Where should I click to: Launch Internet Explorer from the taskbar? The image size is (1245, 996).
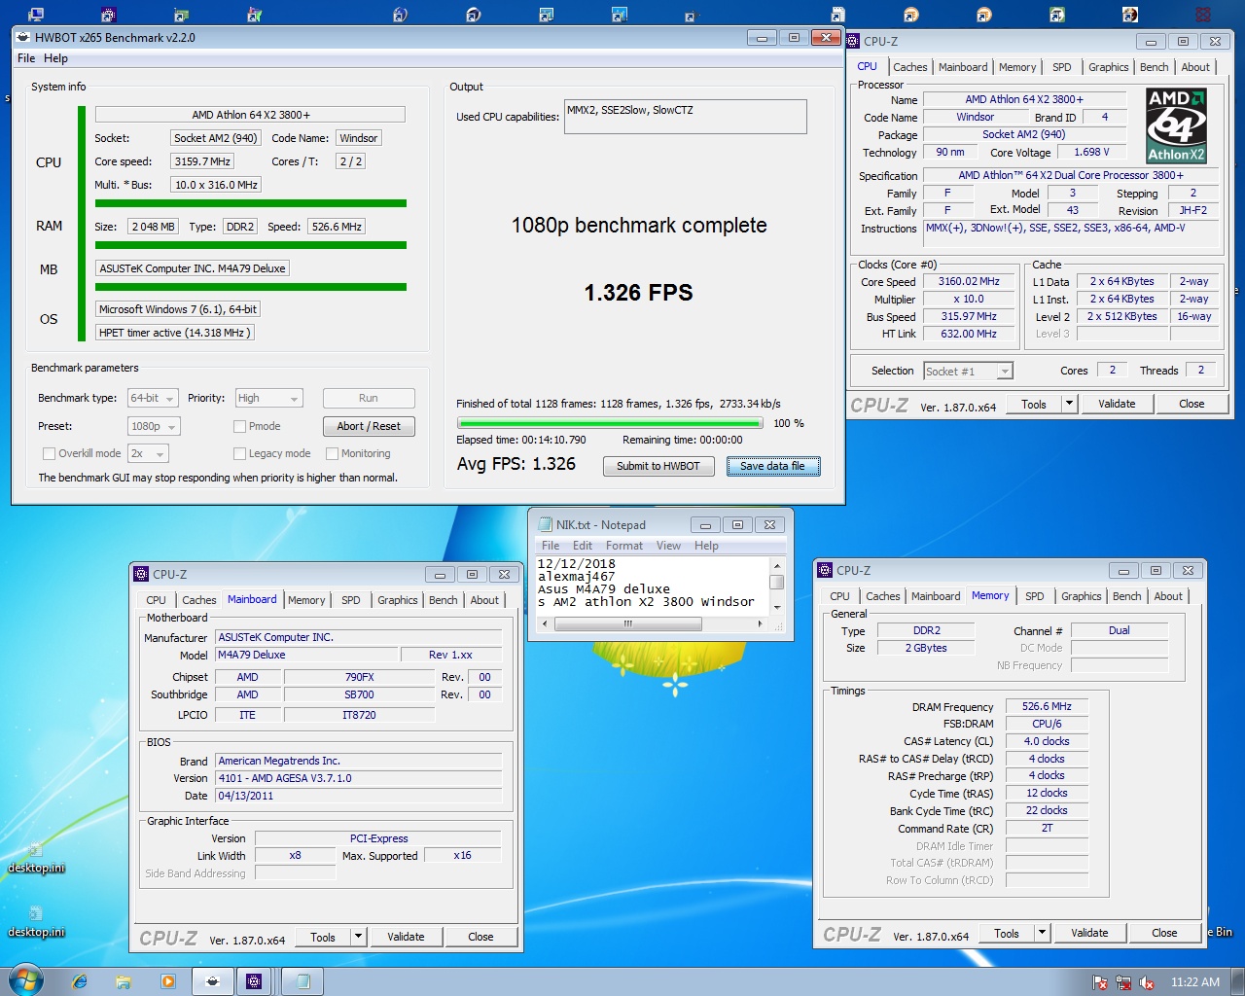click(80, 981)
